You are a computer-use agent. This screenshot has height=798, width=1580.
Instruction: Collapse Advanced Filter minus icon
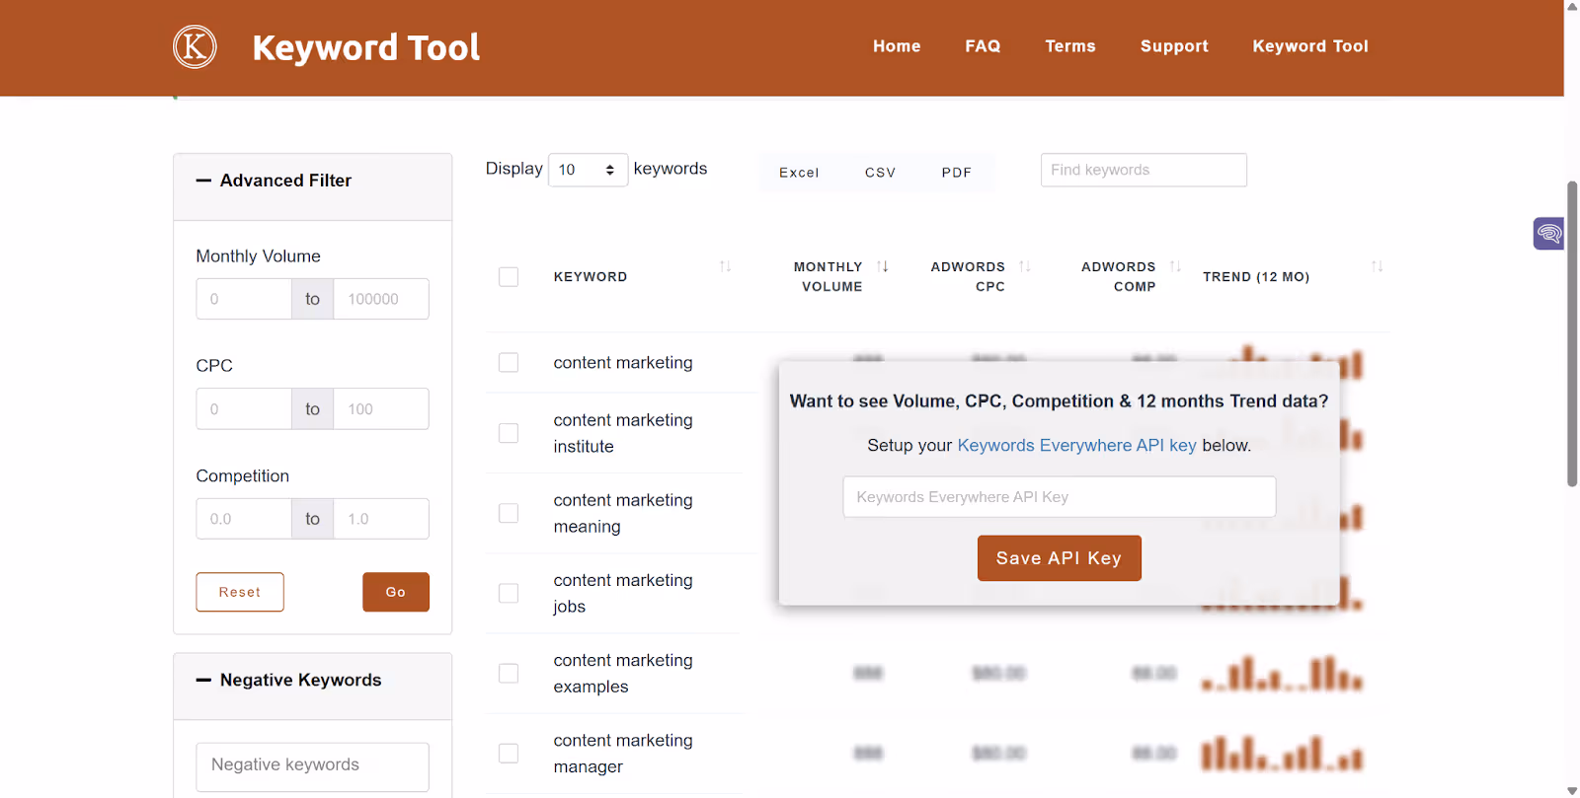(203, 181)
